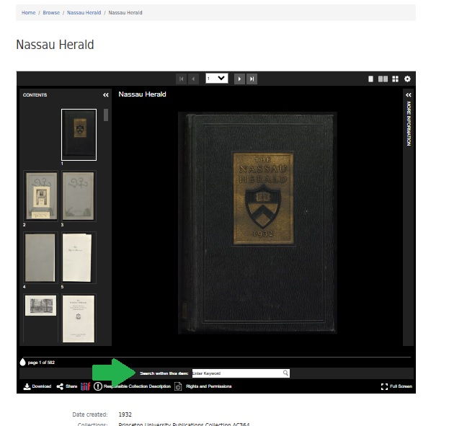
Task: Expand the More Information panel
Action: (409, 95)
